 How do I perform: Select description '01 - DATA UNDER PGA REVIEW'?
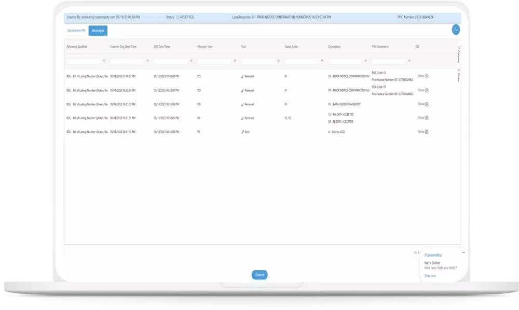pyautogui.click(x=344, y=104)
